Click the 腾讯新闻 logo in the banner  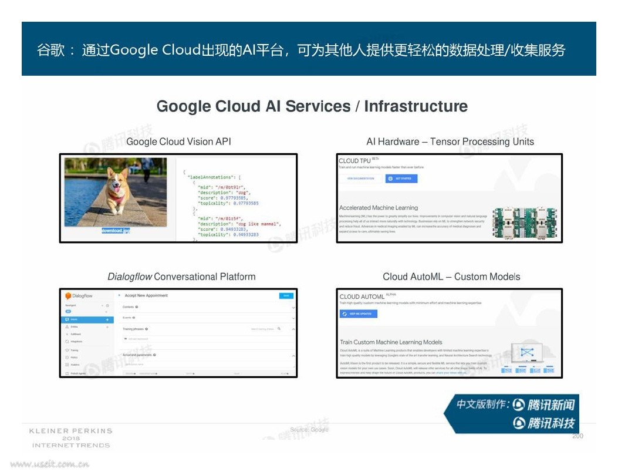point(544,405)
